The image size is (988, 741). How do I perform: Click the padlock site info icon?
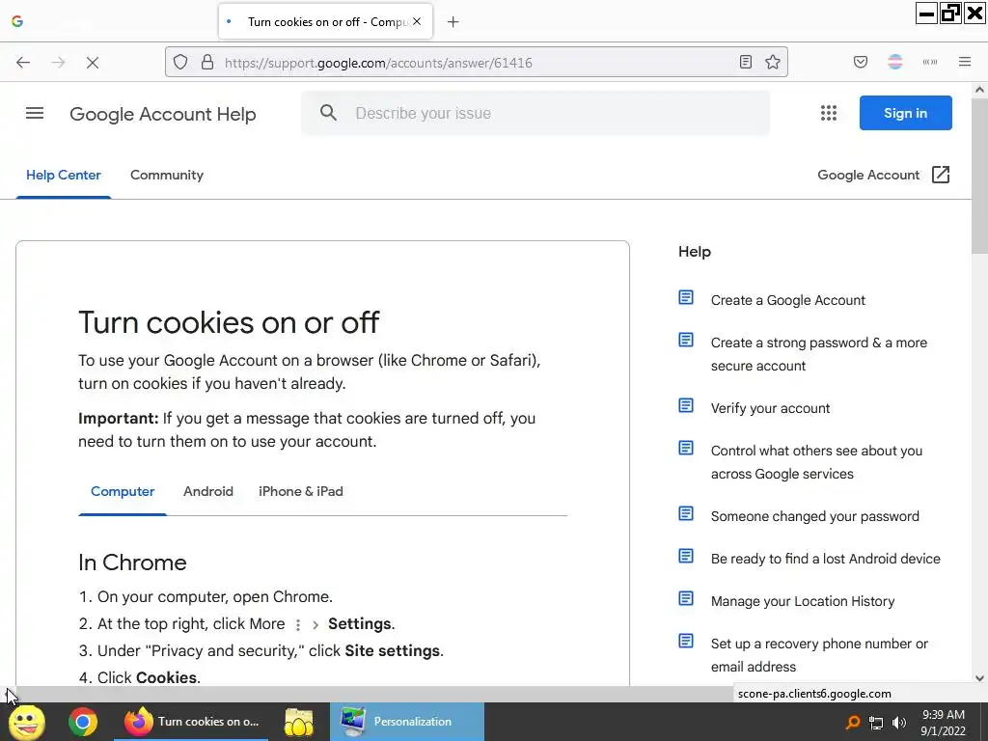point(207,63)
